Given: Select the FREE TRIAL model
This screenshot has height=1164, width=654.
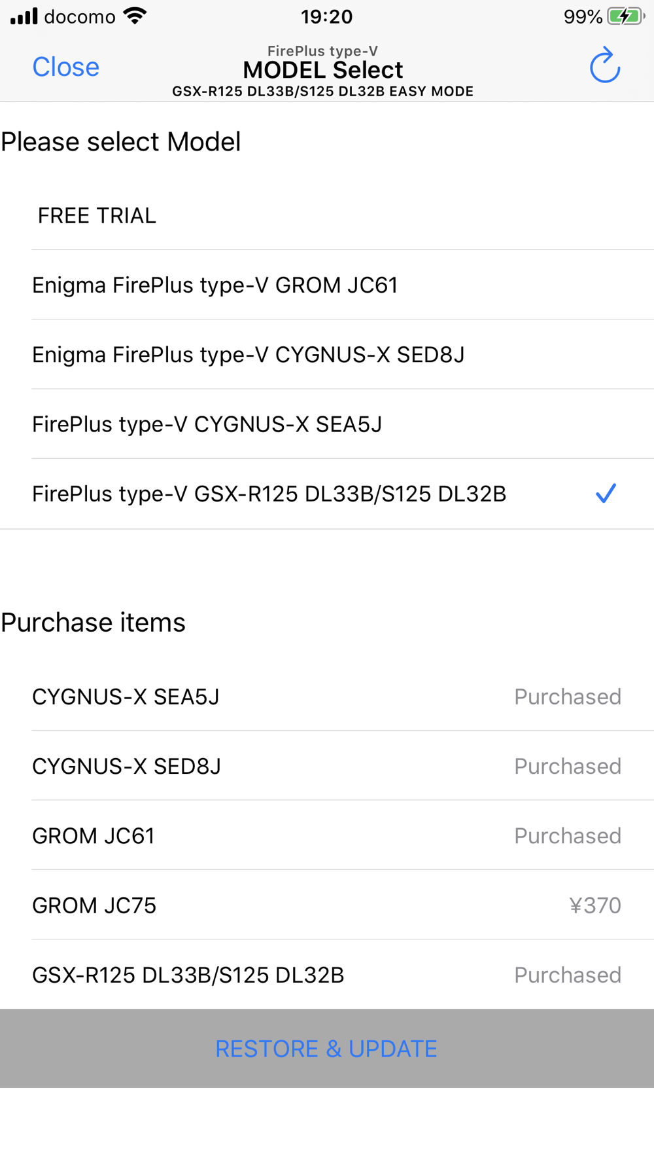Looking at the screenshot, I should tap(97, 215).
